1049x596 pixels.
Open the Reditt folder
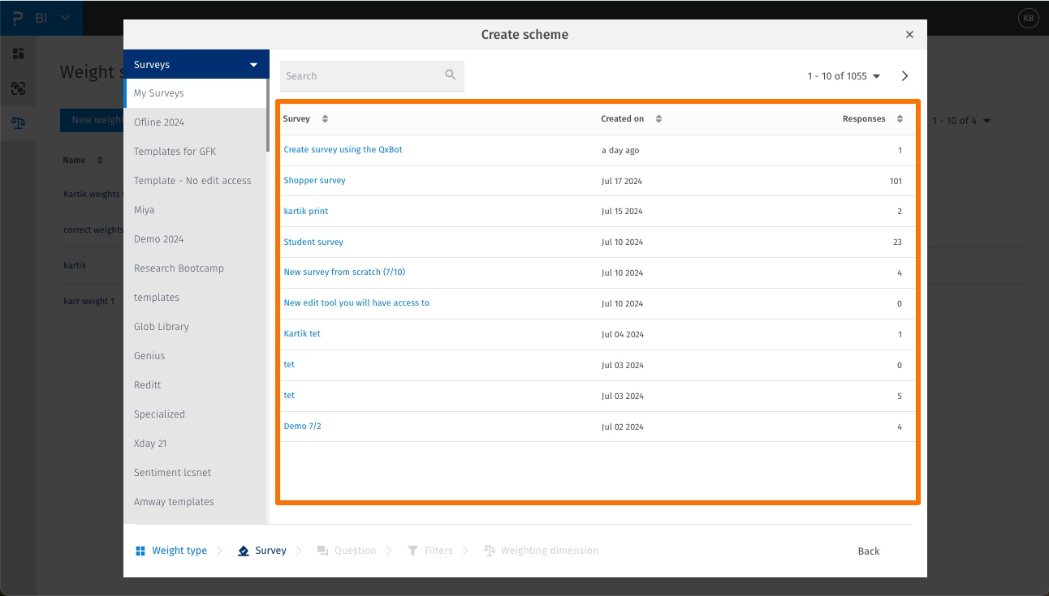(x=195, y=385)
